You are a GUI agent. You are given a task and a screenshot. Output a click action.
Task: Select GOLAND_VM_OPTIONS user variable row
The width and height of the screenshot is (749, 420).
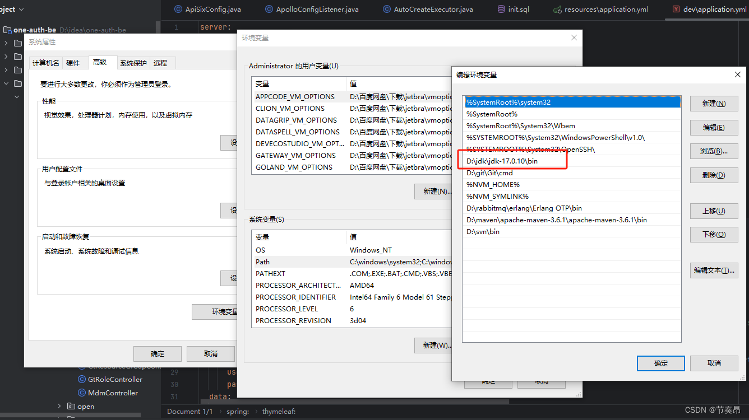point(352,167)
